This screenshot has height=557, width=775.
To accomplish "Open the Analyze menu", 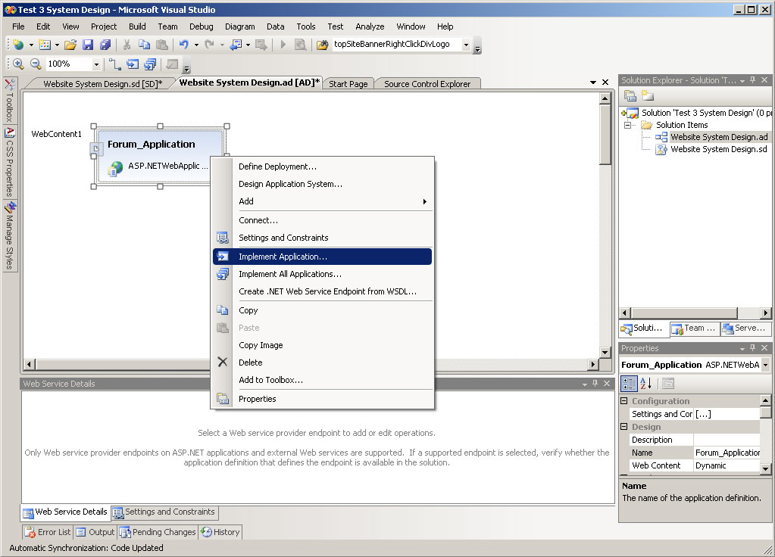I will pyautogui.click(x=370, y=26).
